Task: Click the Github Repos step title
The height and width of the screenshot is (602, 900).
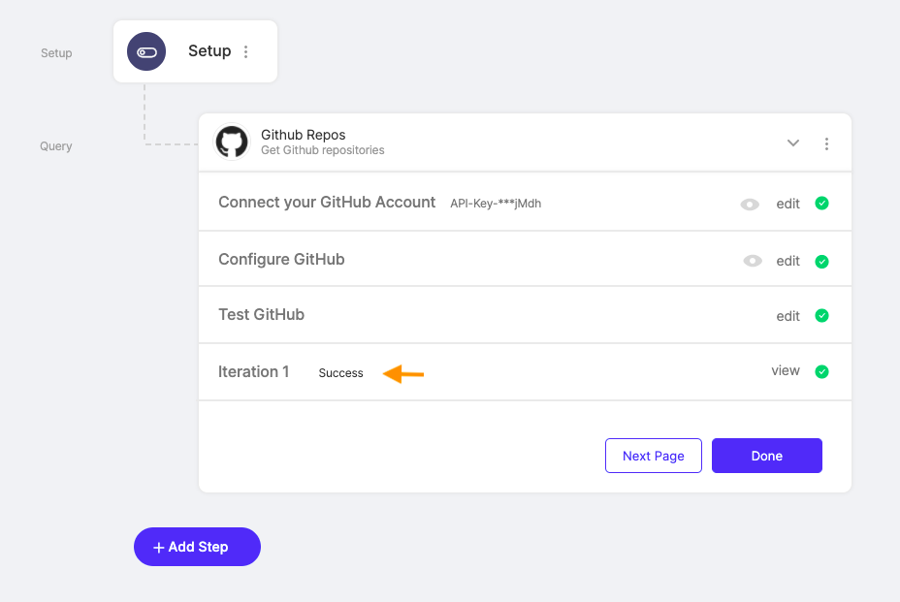Action: (303, 135)
